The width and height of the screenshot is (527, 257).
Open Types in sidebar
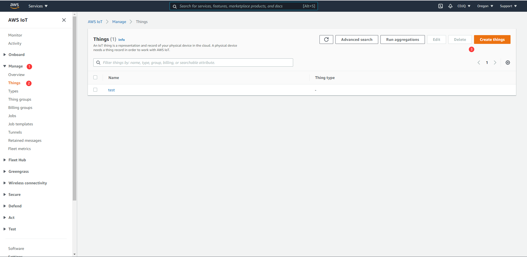tap(13, 91)
